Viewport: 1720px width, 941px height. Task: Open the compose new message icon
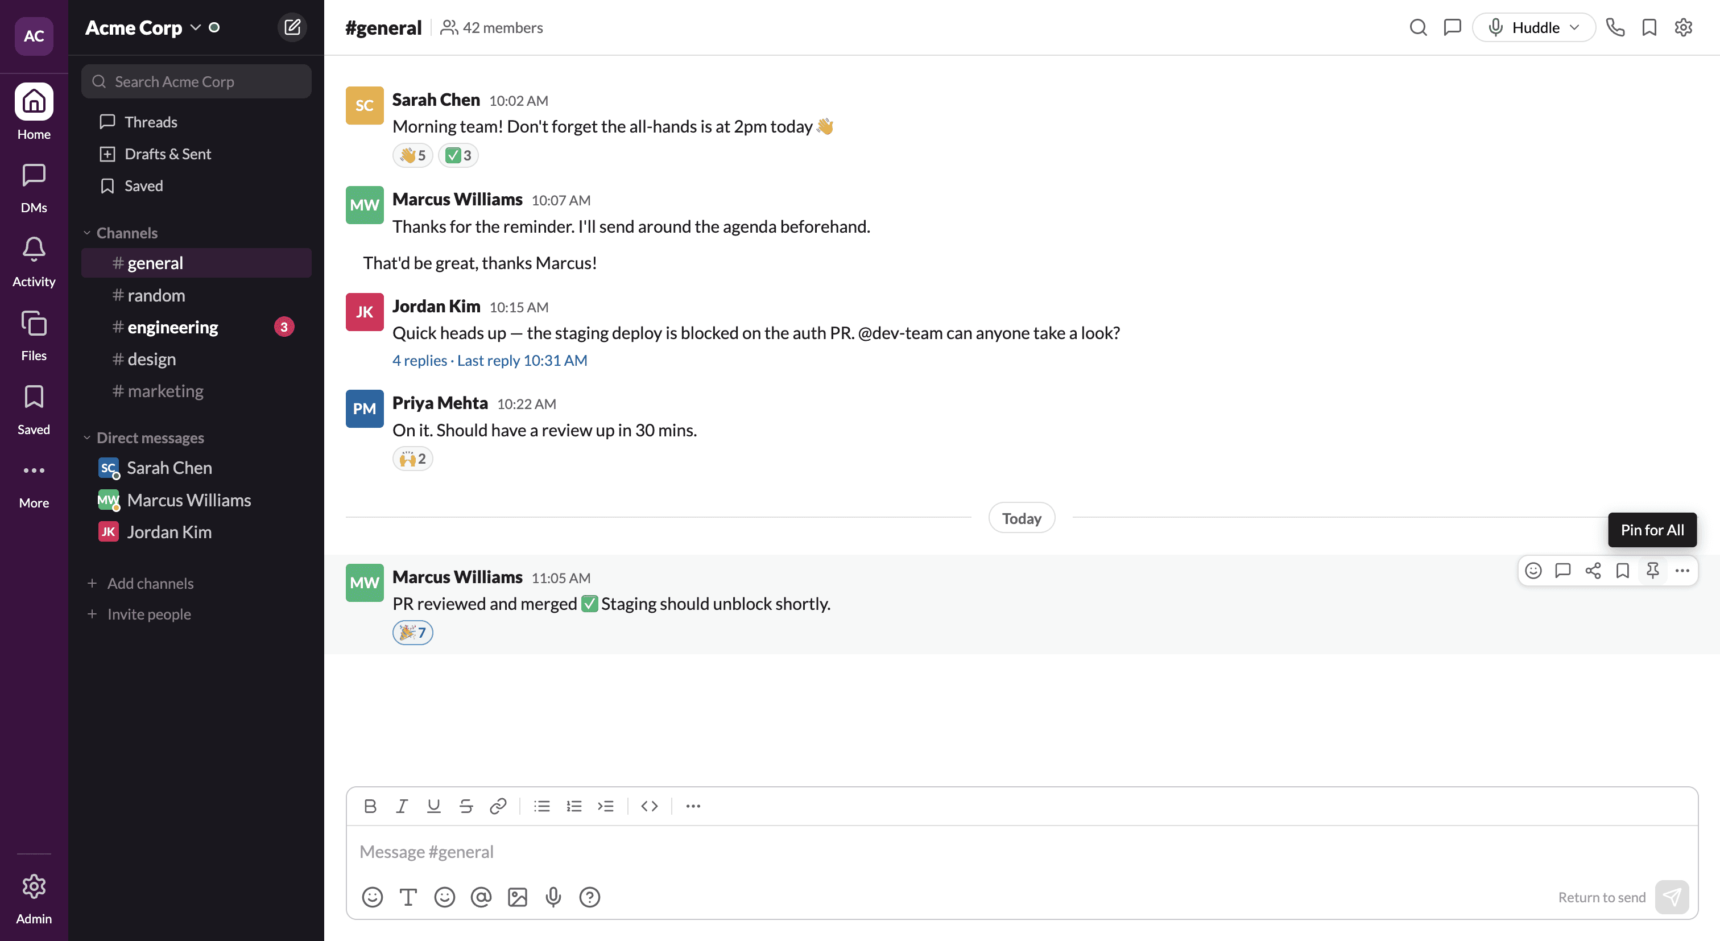click(292, 27)
